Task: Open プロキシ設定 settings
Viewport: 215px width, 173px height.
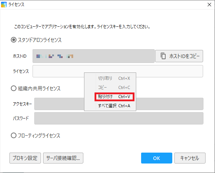Action: tap(25, 158)
